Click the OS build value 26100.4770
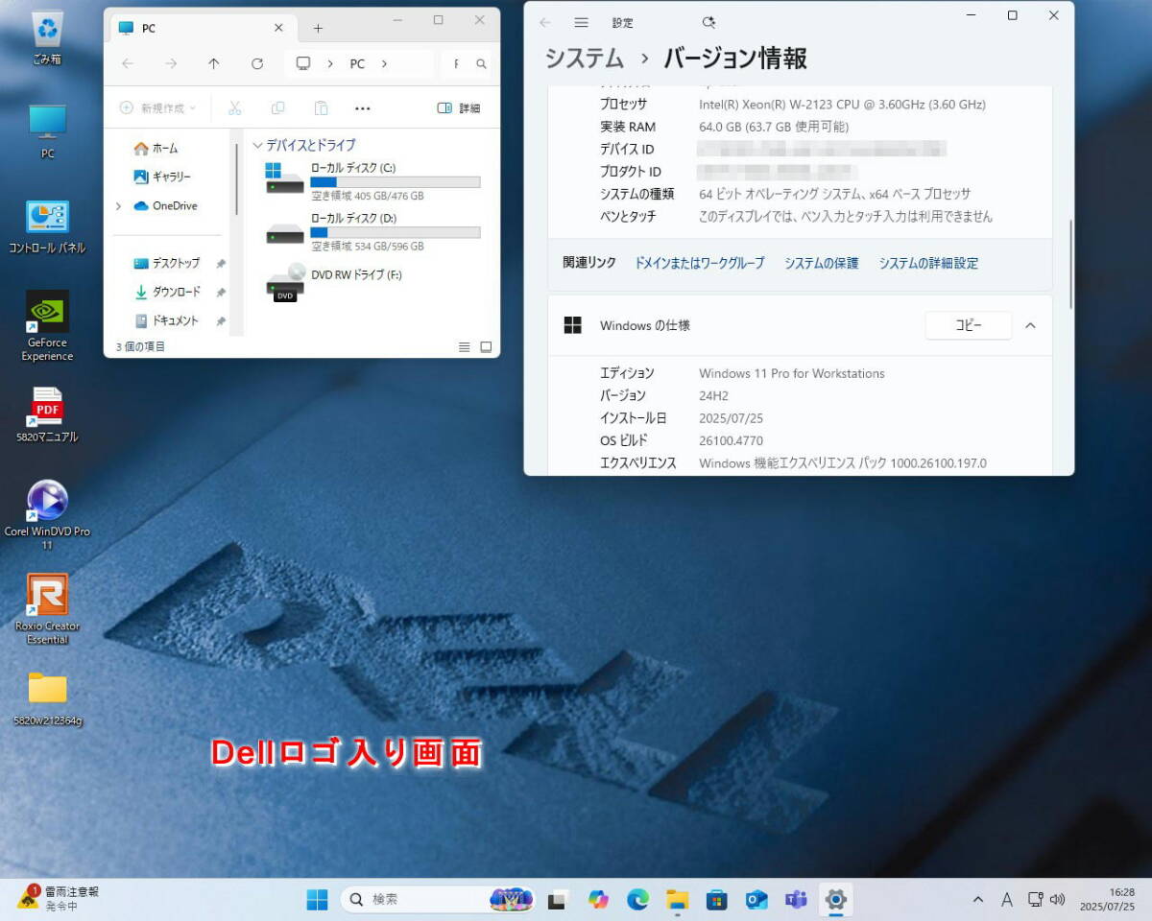The width and height of the screenshot is (1152, 921). (732, 440)
